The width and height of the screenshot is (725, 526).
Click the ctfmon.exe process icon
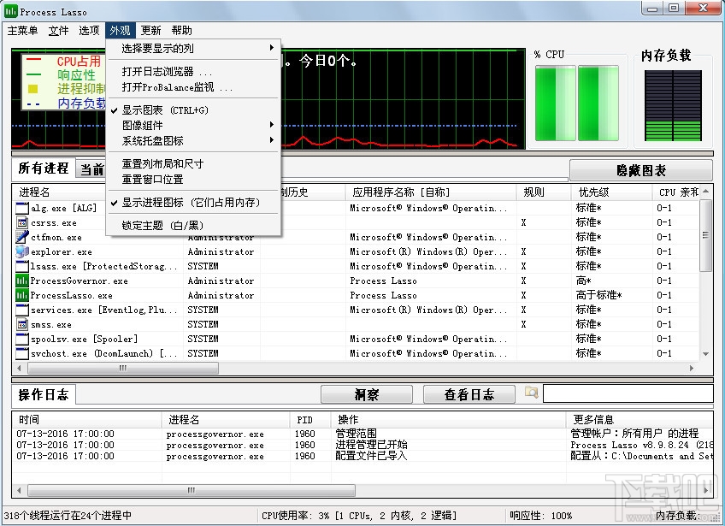pyautogui.click(x=21, y=237)
